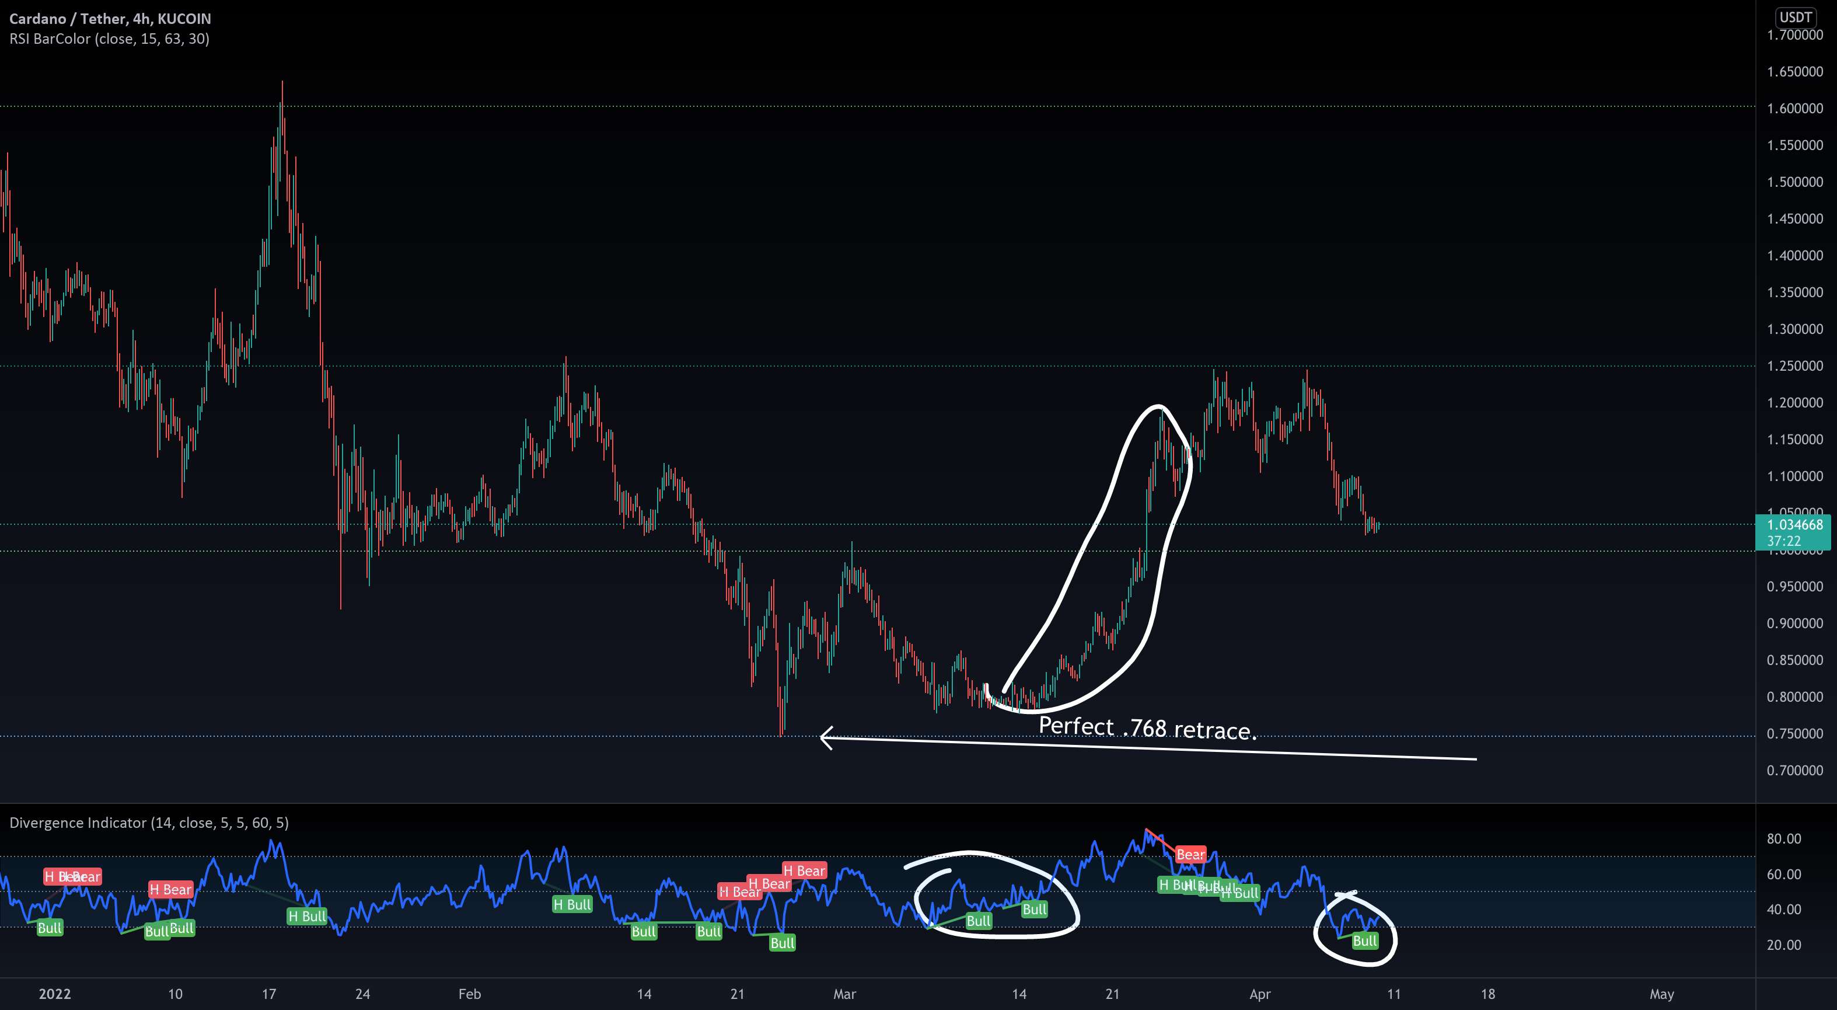
Task: Click the 60.00 RSI scale label
Action: coord(1784,875)
